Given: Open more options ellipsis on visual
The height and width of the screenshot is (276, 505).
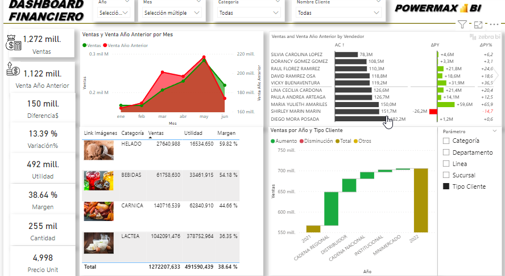Looking at the screenshot, I should click(x=494, y=24).
